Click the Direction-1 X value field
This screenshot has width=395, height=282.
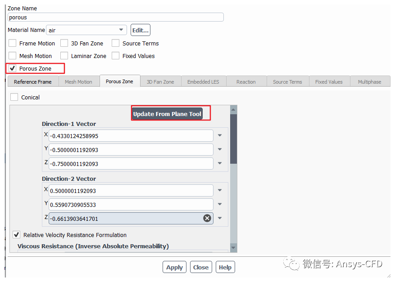(131, 136)
